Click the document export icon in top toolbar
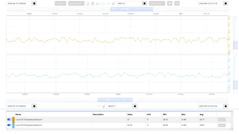This screenshot has width=239, height=134. (x=88, y=3)
